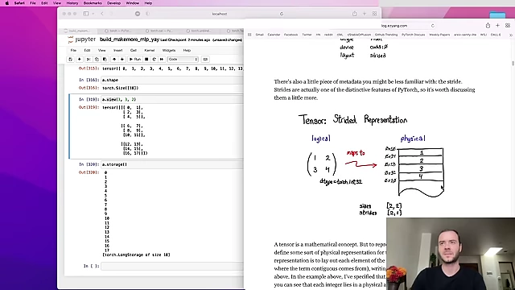Viewport: 515px width, 290px height.
Task: Click the localhost address bar in back Safari window
Action: [220, 14]
